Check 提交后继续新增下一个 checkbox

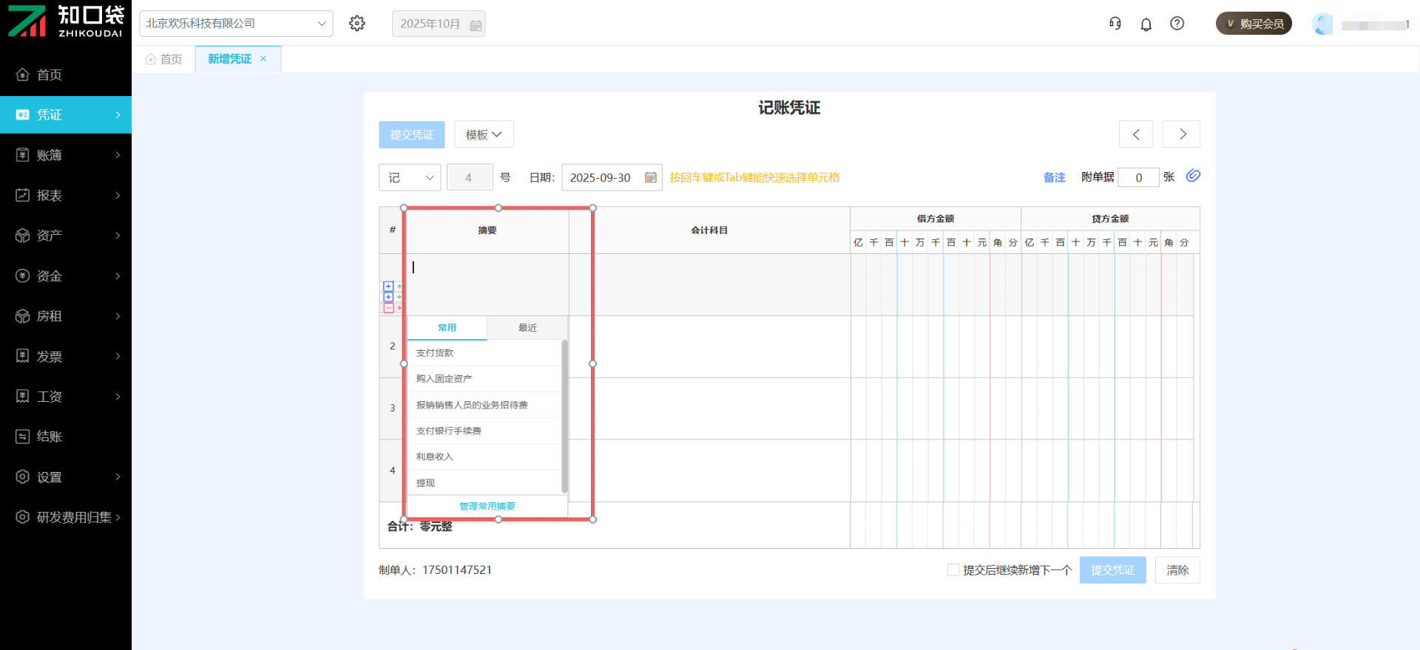(953, 569)
